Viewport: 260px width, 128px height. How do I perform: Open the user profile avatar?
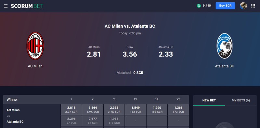point(243,6)
